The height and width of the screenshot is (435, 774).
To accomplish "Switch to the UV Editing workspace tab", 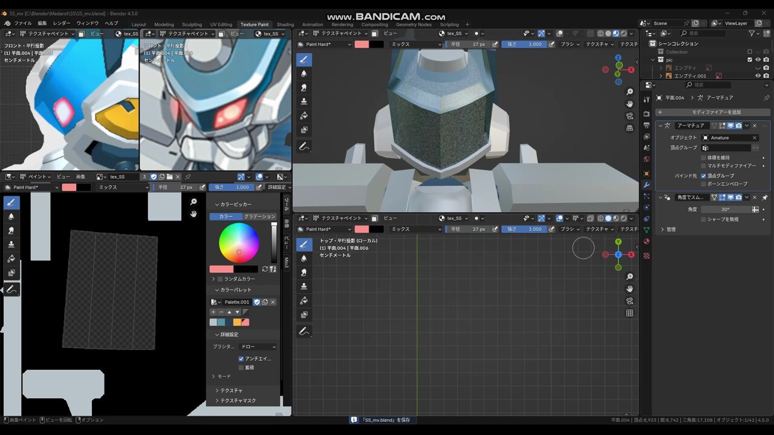I will click(x=221, y=25).
